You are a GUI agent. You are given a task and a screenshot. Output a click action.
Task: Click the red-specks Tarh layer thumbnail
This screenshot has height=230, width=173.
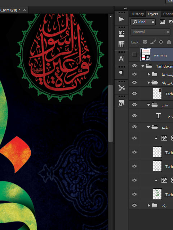coord(157,152)
